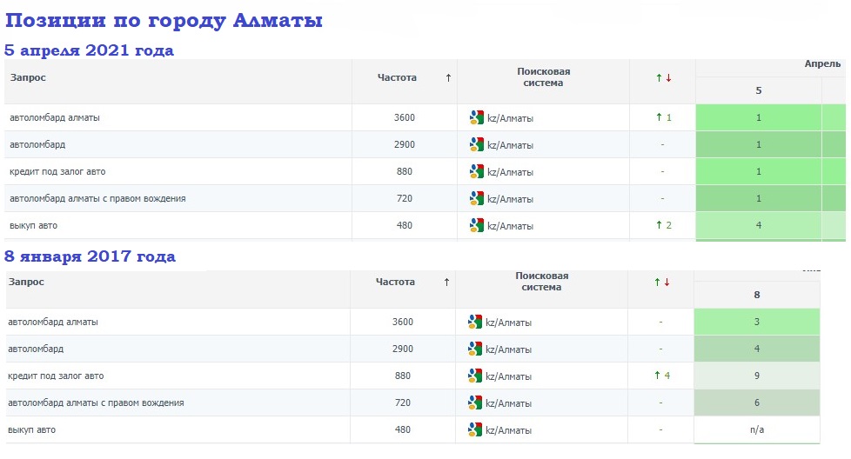The width and height of the screenshot is (851, 459).
Task: Click the position 9 cell in 2017 table
Action: tap(756, 376)
